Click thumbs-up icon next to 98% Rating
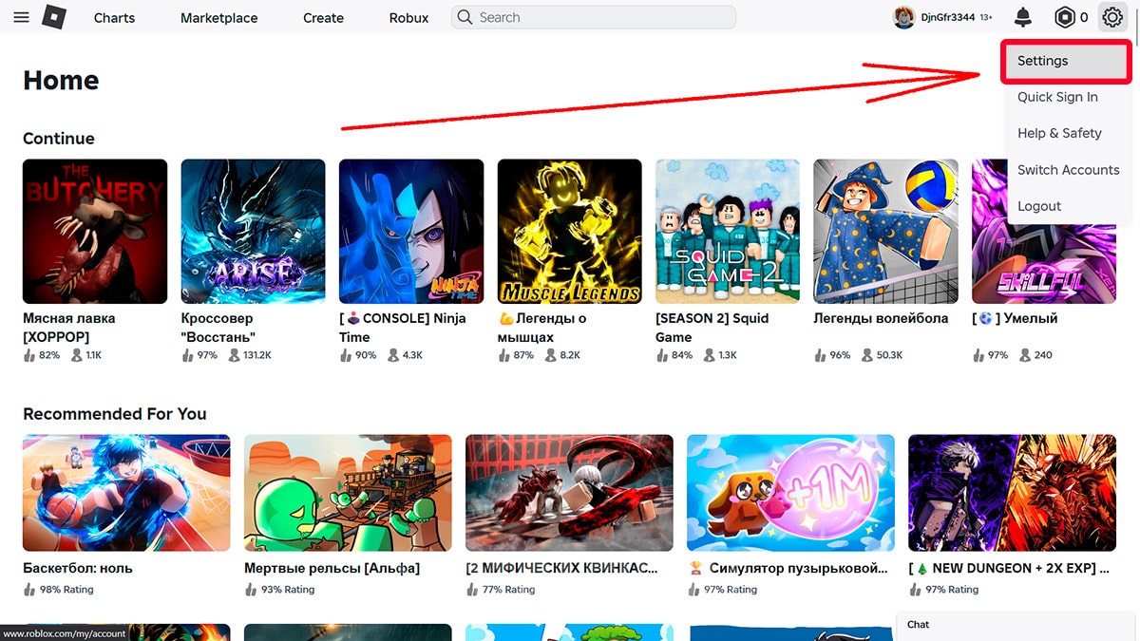 (29, 590)
